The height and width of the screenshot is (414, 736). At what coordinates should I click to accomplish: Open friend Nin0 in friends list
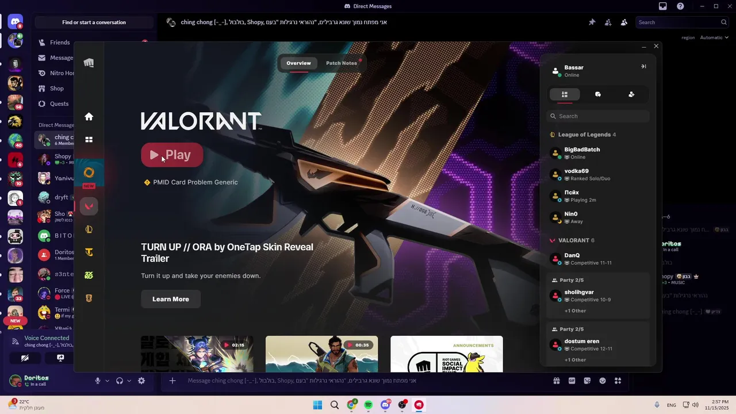coord(598,217)
